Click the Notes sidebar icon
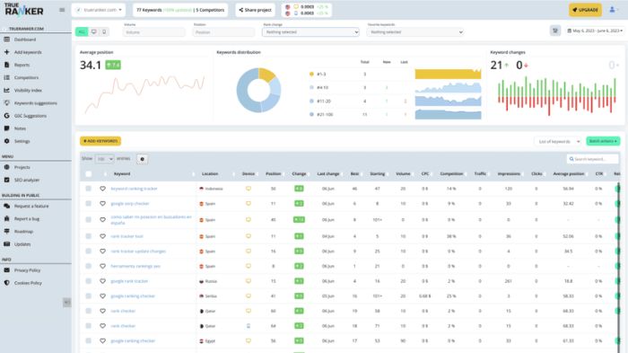628x353 pixels. [x=7, y=128]
